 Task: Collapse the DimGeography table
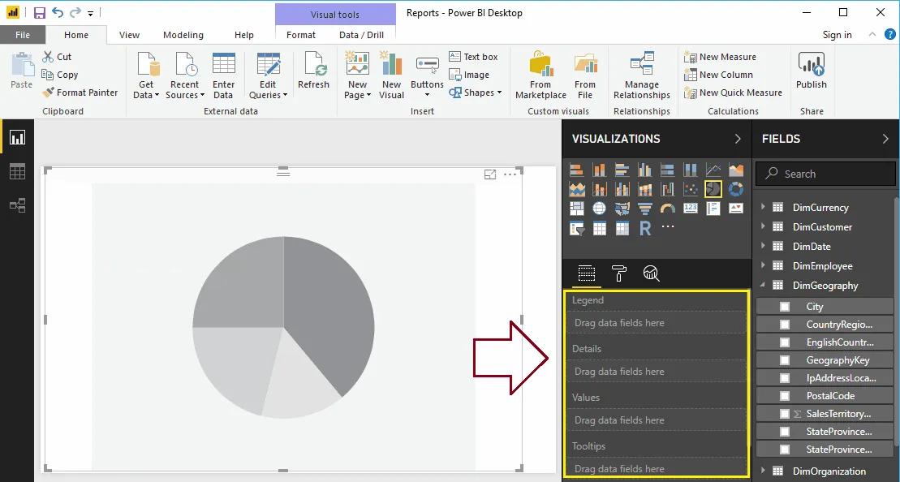(764, 285)
